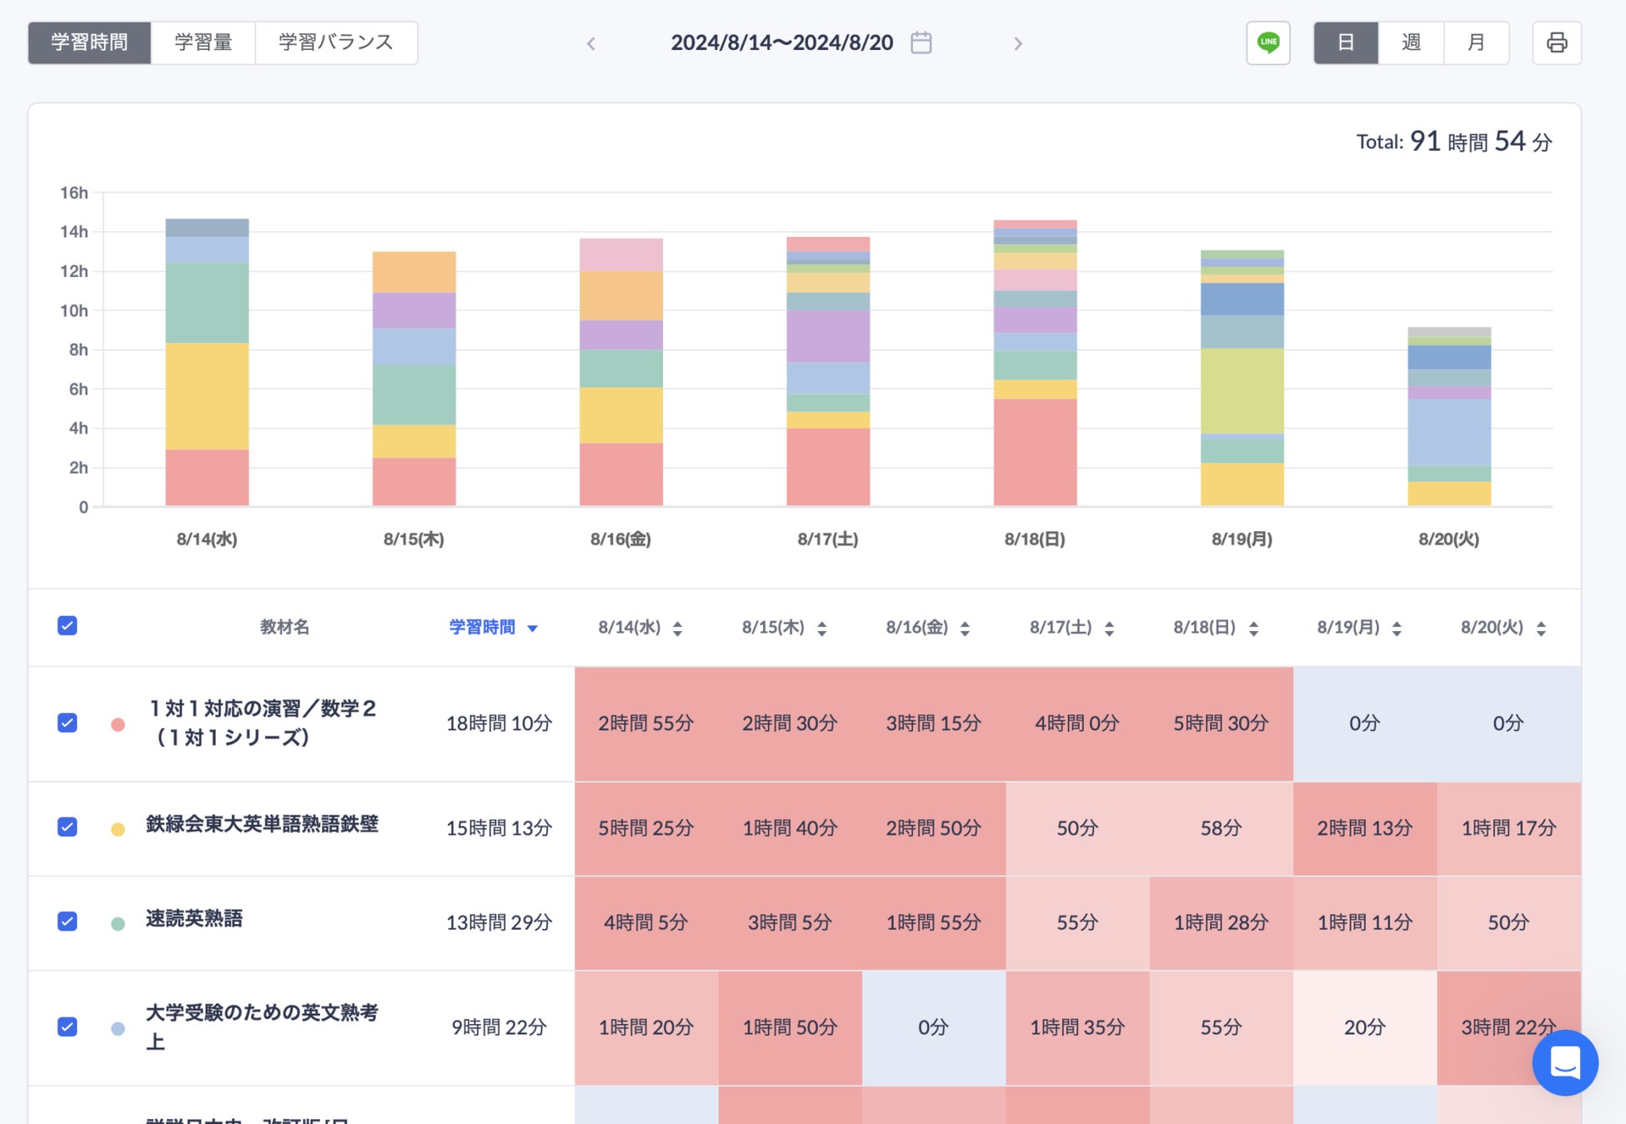The height and width of the screenshot is (1124, 1626).
Task: Sort by 8/14(水) column arrows
Action: pos(678,628)
